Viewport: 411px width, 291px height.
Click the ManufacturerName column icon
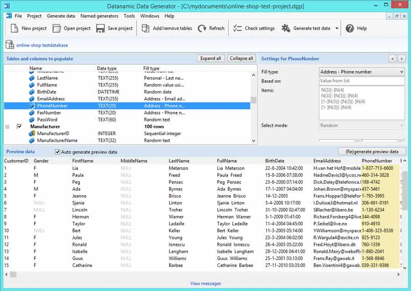[x=32, y=140]
